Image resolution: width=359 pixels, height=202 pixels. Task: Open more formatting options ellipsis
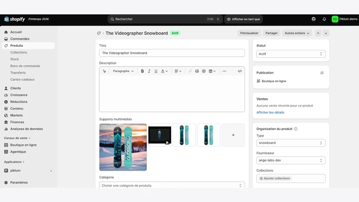coord(224,71)
